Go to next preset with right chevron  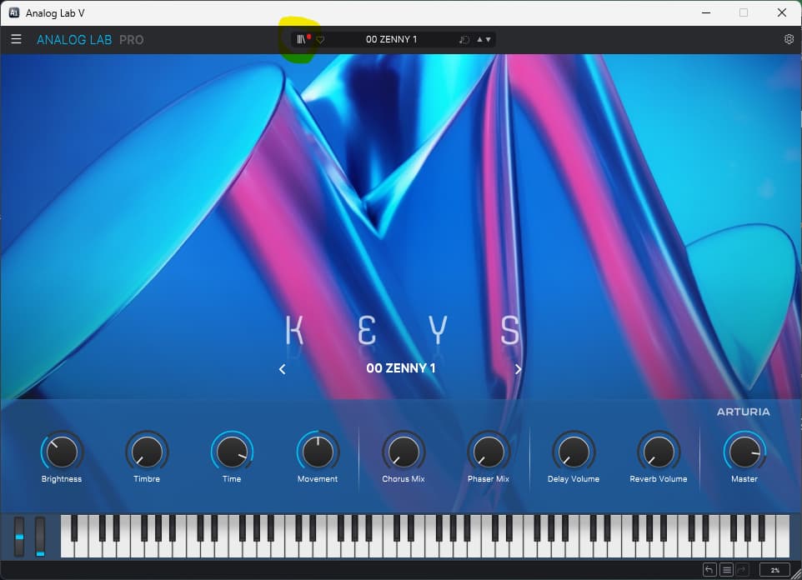(x=518, y=369)
